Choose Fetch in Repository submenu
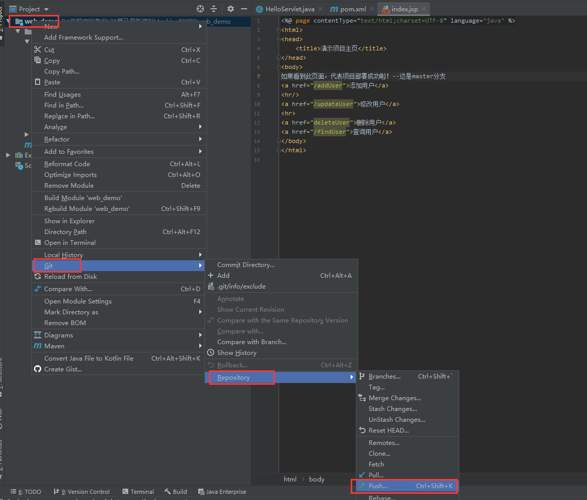This screenshot has height=500, width=587. coord(407,464)
